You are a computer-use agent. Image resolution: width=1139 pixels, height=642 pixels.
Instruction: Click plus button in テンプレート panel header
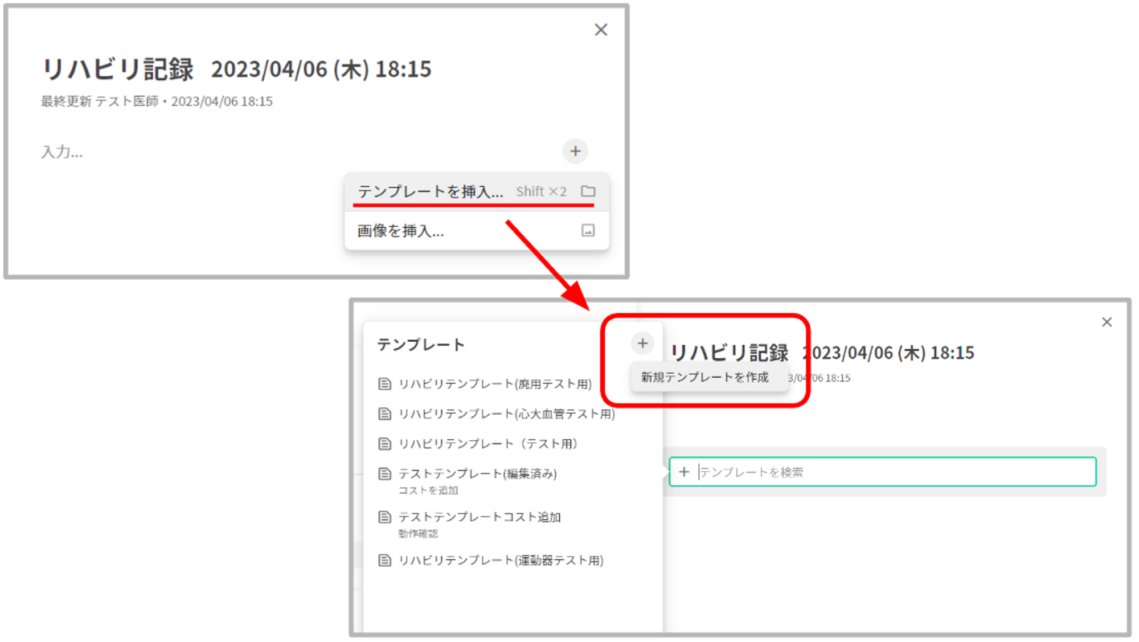(642, 344)
